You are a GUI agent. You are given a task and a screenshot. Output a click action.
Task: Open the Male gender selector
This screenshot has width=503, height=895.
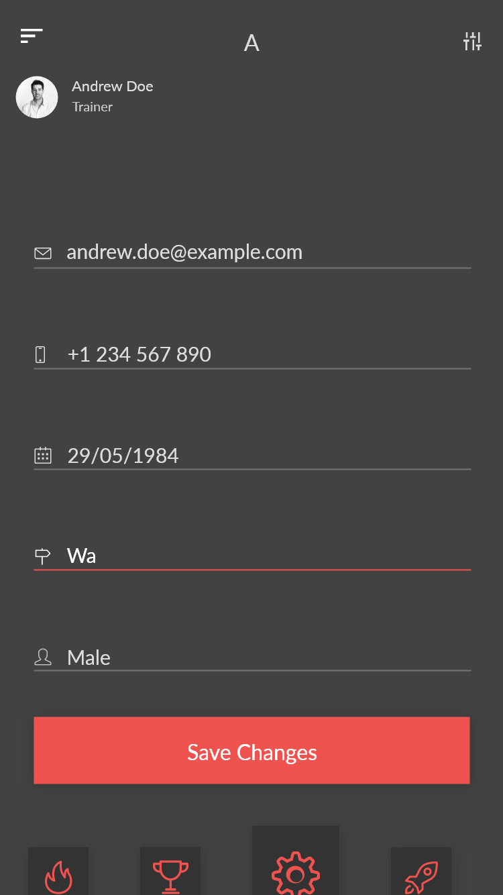(x=252, y=657)
